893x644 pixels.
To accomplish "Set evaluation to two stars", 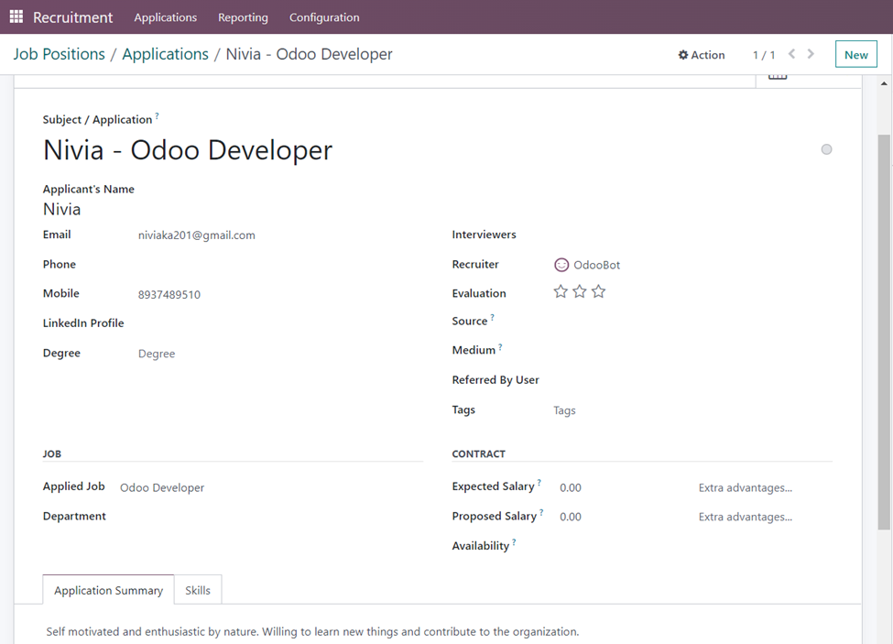I will 580,291.
